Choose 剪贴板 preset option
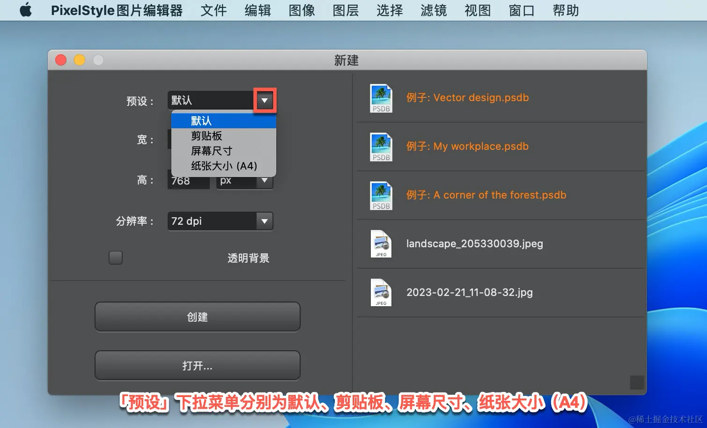 pos(224,136)
